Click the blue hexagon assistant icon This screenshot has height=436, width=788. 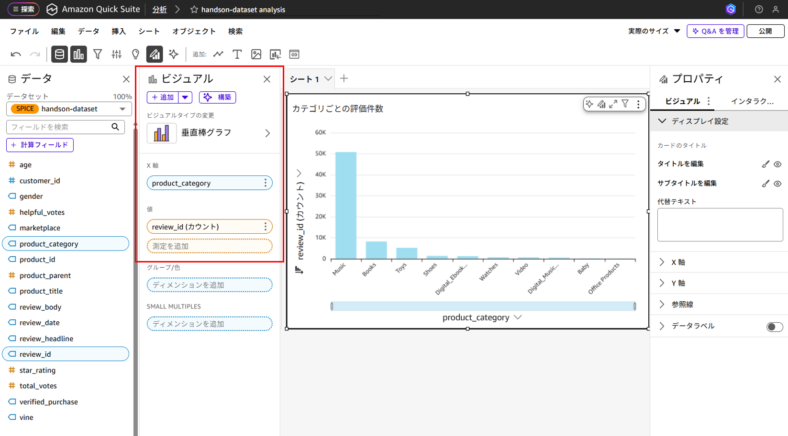(731, 9)
